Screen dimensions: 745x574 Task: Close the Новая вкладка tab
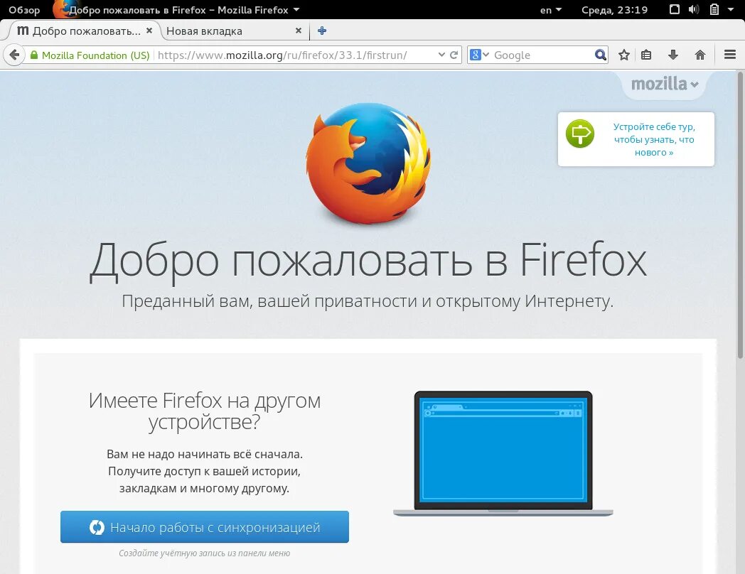coord(299,31)
